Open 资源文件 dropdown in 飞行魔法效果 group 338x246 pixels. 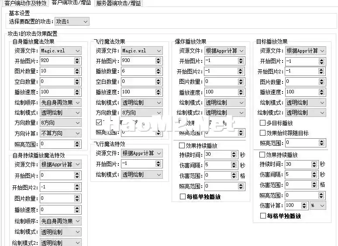point(142,51)
